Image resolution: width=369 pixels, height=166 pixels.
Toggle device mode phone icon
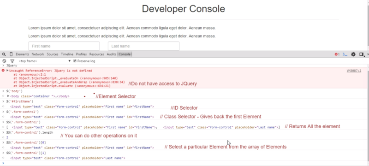11,54
